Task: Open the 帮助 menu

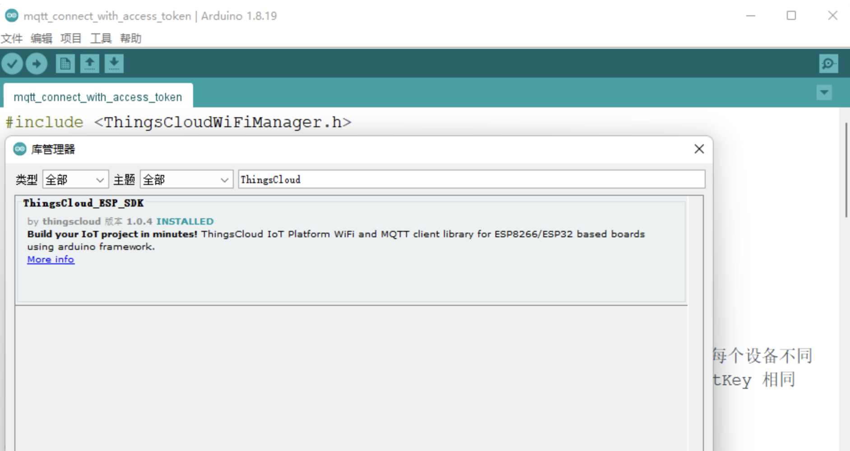Action: click(x=131, y=38)
